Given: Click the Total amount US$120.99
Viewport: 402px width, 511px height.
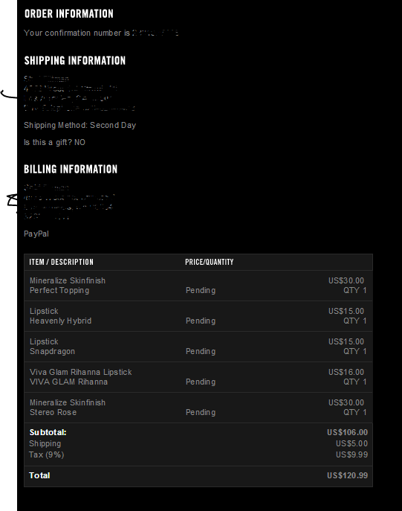Looking at the screenshot, I should pos(347,475).
